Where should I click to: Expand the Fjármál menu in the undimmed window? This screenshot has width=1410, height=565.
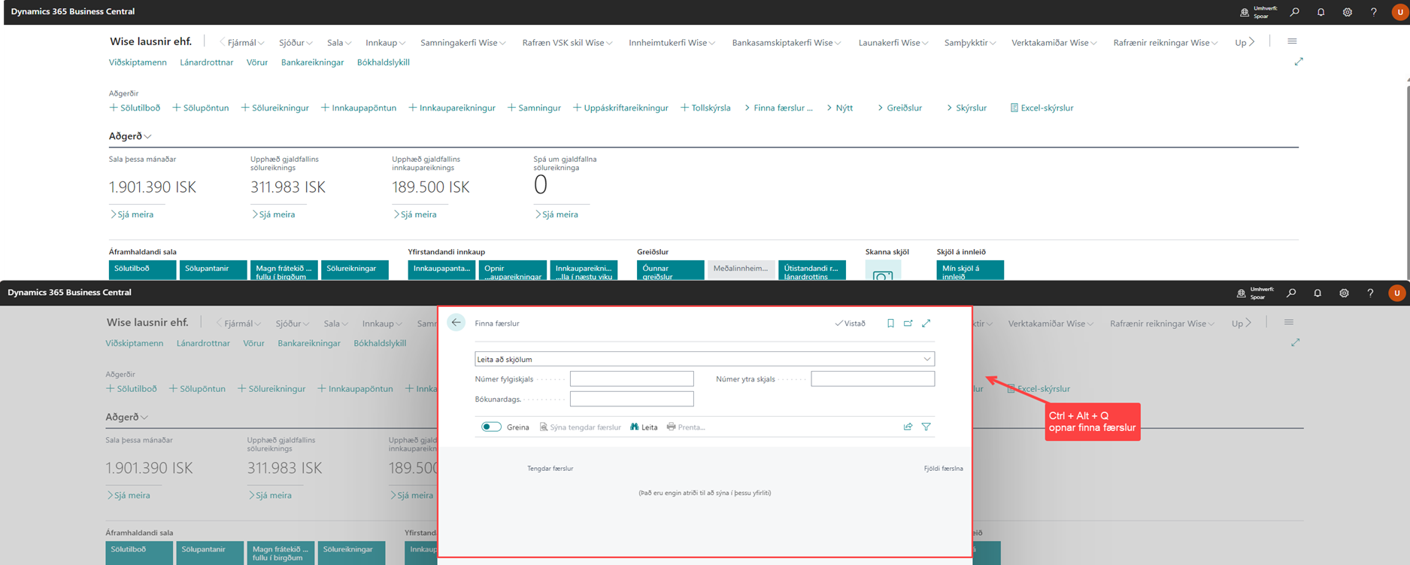pos(244,43)
